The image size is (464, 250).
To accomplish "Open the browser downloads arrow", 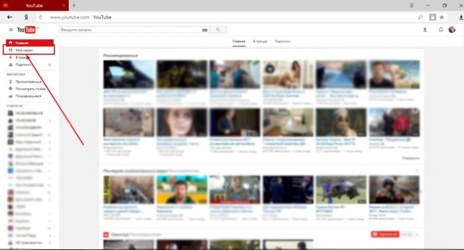I will click(x=461, y=17).
